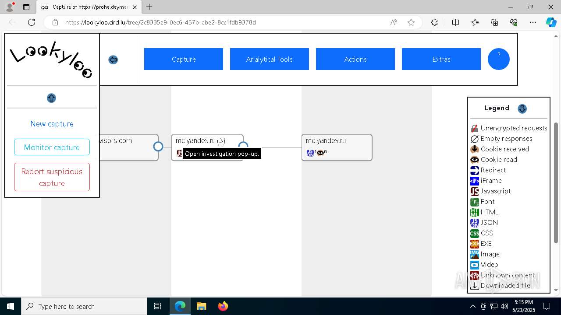The height and width of the screenshot is (315, 561).
Task: Open Copilot sidebar icon
Action: tap(551, 22)
